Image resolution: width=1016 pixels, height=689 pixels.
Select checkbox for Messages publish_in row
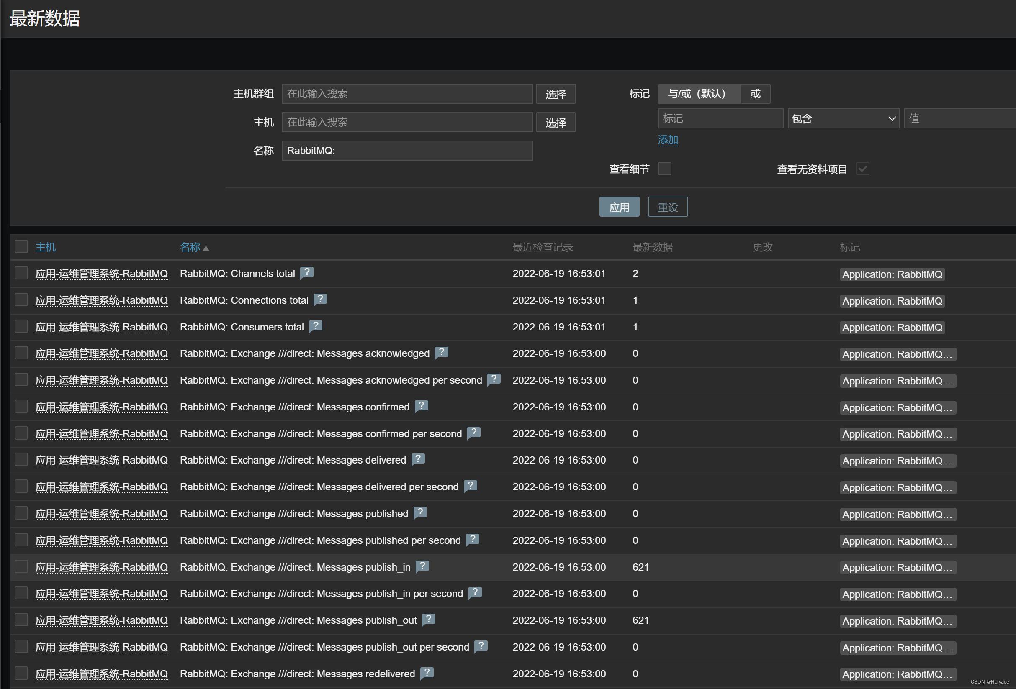[21, 567]
